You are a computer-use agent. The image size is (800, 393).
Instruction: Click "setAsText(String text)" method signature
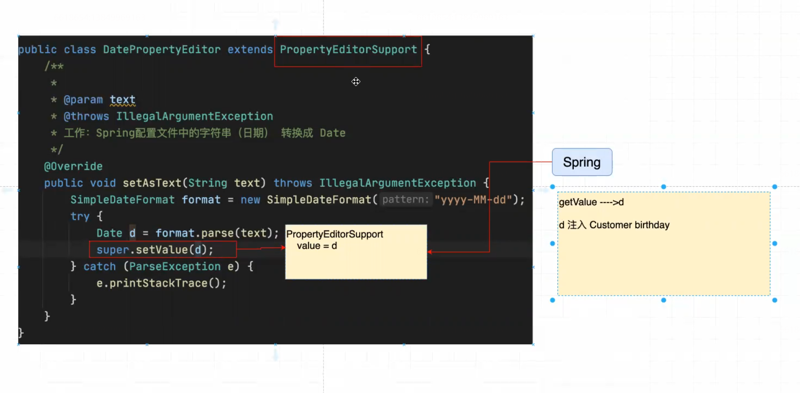194,183
